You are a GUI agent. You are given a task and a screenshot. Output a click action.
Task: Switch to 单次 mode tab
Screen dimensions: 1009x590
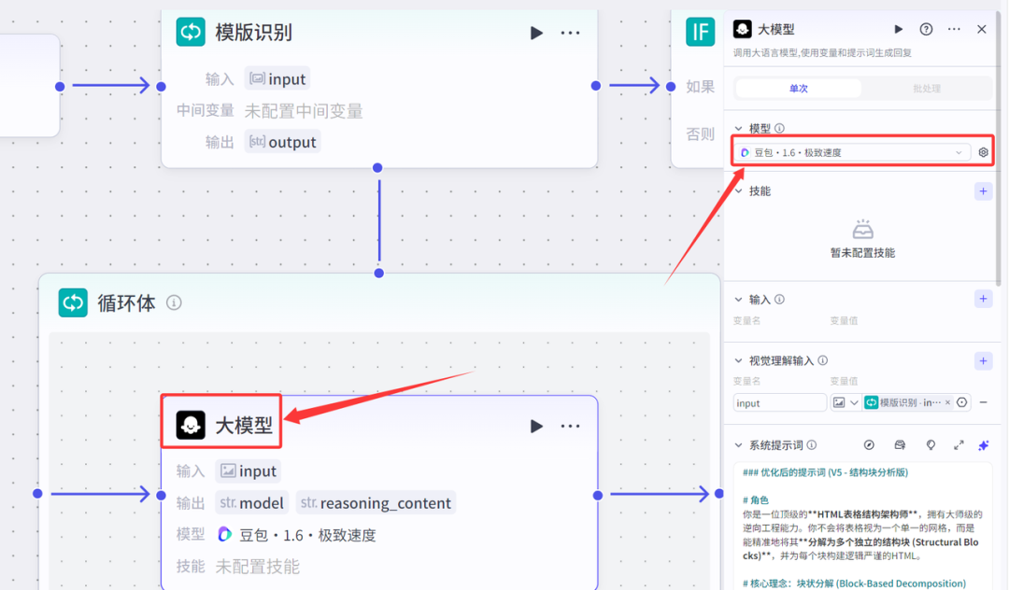[x=799, y=88]
